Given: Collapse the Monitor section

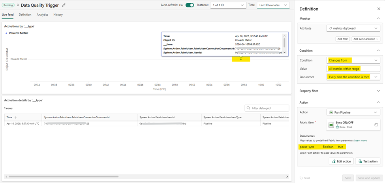Looking at the screenshot, I should (x=378, y=19).
